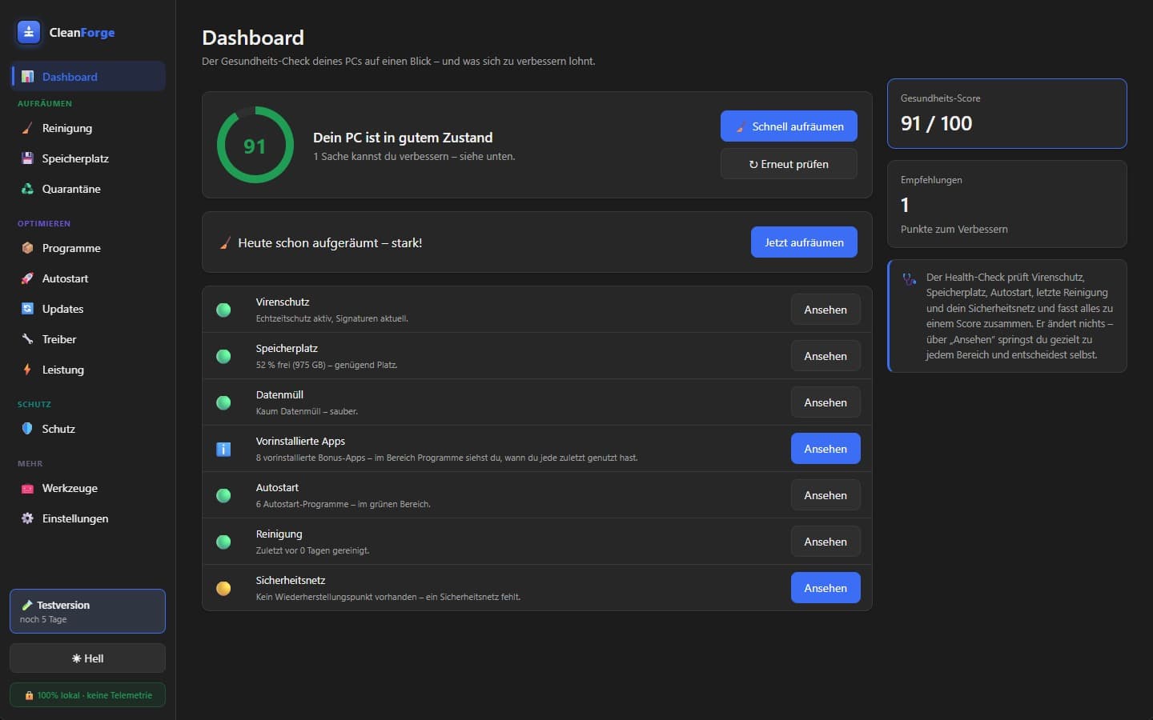The width and height of the screenshot is (1153, 720).
Task: Click the Quarantäne recycle icon
Action: pos(27,189)
